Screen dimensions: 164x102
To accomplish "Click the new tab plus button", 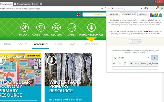I will tap(41, 4).
